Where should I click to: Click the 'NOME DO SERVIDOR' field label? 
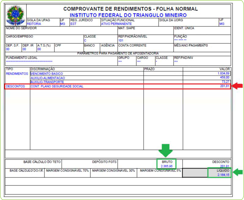pos(21,28)
